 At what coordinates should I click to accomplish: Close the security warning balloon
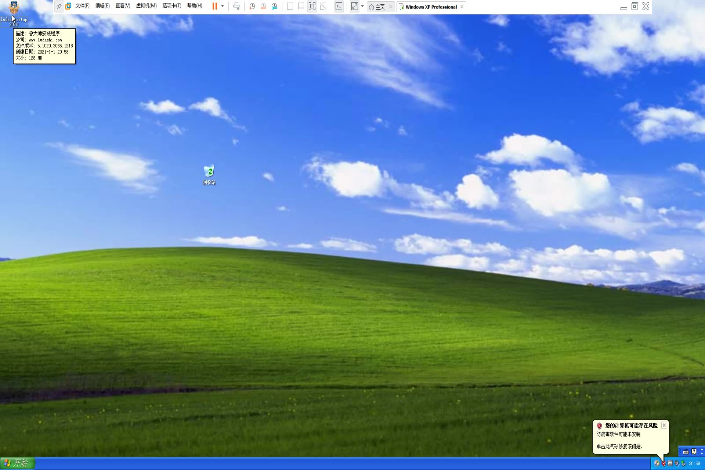pos(664,425)
